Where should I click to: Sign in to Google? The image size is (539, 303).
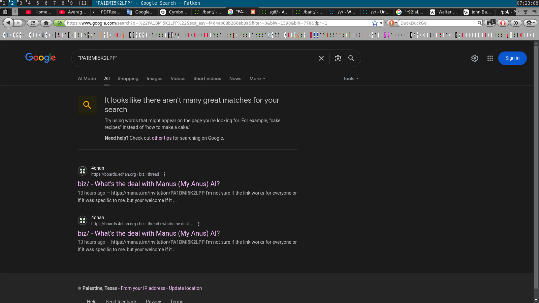[x=512, y=58]
